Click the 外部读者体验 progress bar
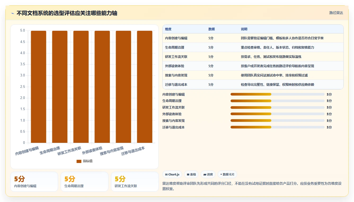Image resolution: width=354 pixels, height=202 pixels. [x=277, y=114]
